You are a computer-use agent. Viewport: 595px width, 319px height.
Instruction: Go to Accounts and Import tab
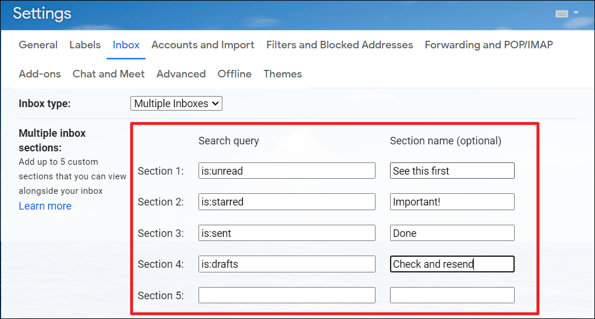pyautogui.click(x=203, y=45)
